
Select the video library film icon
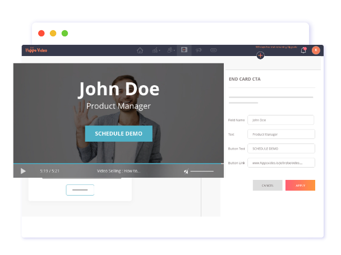click(184, 50)
